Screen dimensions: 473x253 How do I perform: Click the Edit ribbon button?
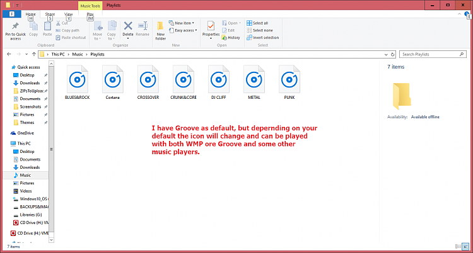point(228,30)
